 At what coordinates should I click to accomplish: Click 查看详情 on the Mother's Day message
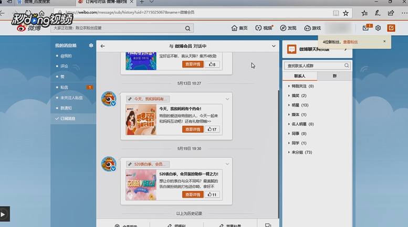coord(193,129)
